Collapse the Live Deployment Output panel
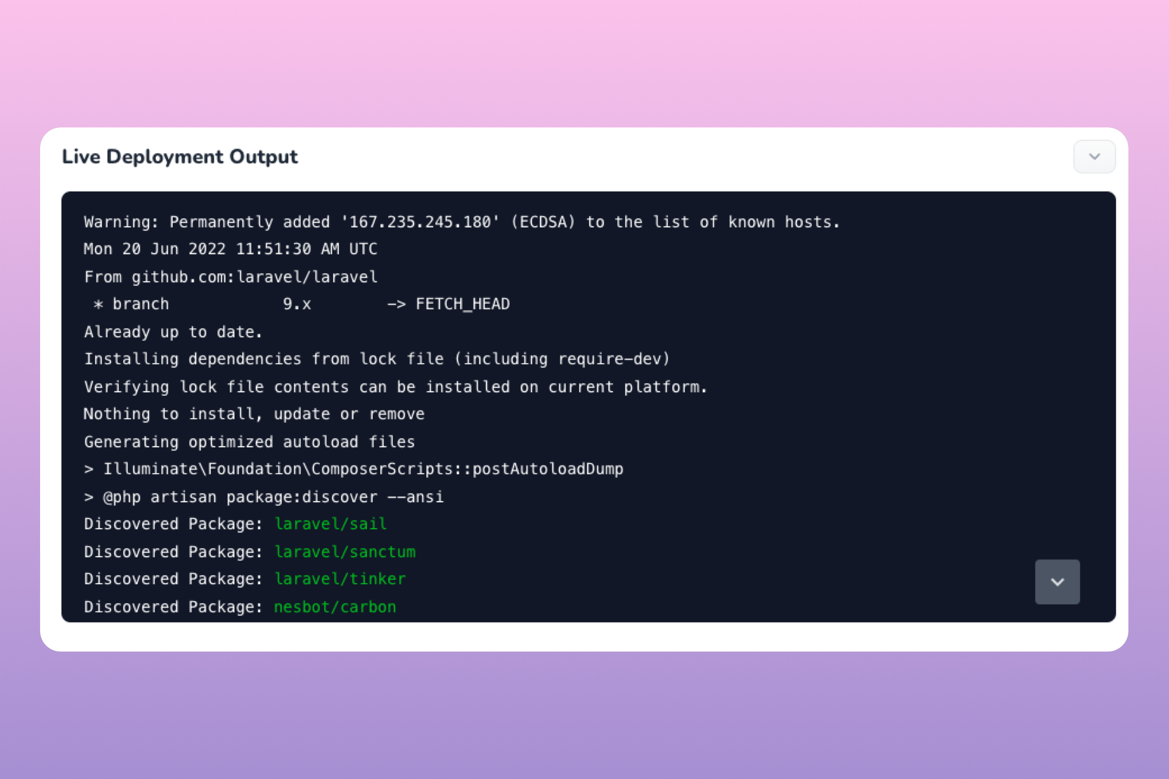 [x=1094, y=157]
